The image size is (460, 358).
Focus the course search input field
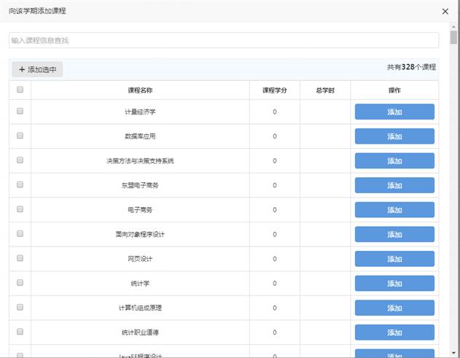[x=224, y=40]
